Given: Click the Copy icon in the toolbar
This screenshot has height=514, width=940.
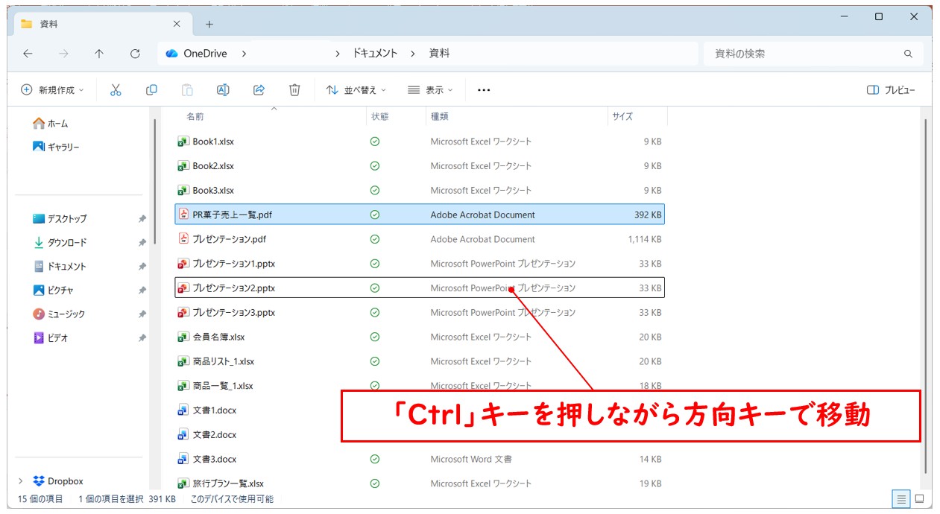Looking at the screenshot, I should pos(151,89).
